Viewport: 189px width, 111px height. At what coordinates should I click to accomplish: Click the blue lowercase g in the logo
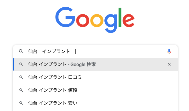[x=111, y=23]
